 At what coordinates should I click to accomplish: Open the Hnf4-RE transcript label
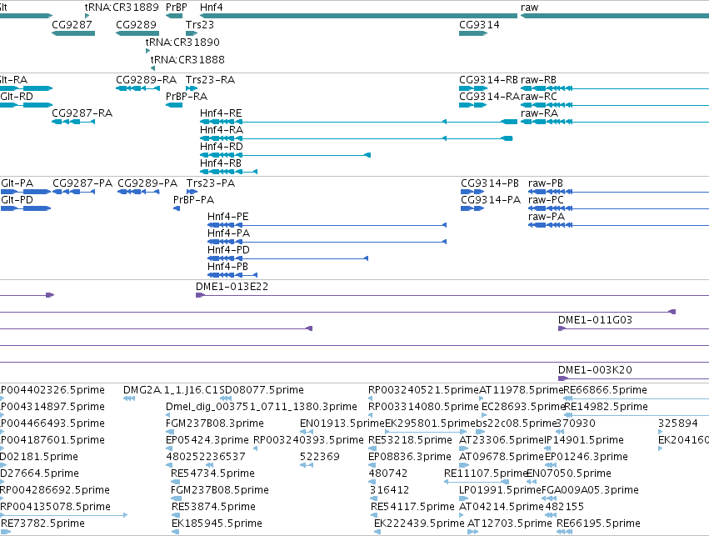click(221, 113)
